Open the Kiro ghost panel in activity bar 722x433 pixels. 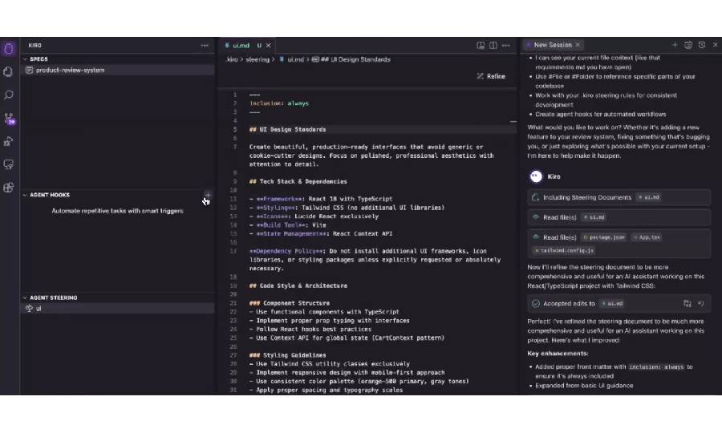9,48
